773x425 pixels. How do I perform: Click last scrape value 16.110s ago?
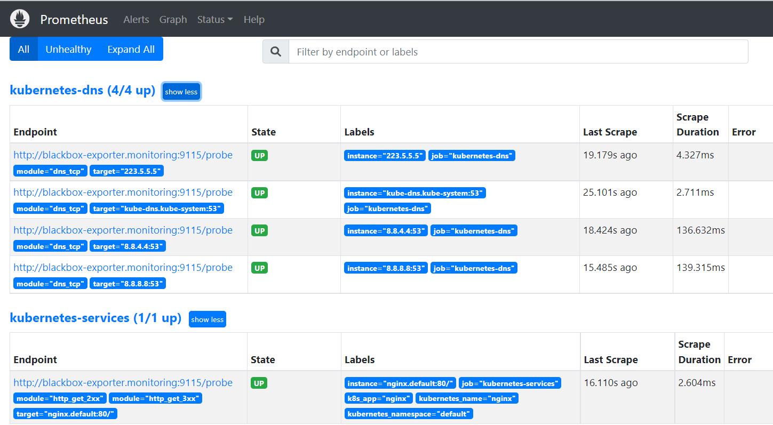tap(611, 383)
